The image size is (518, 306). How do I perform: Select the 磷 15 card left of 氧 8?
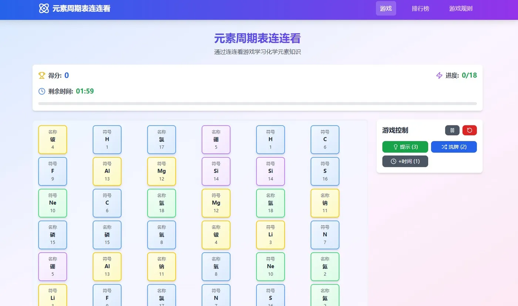(x=107, y=235)
